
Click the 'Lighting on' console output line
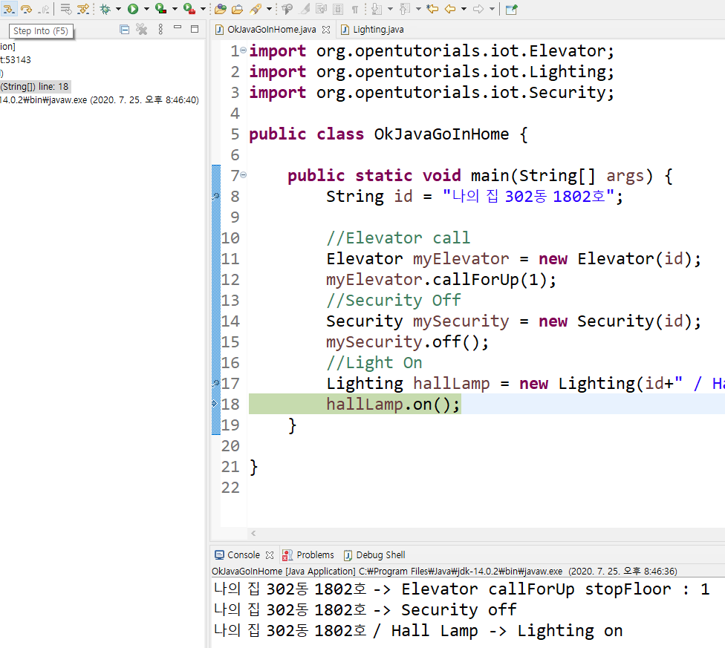coord(418,630)
